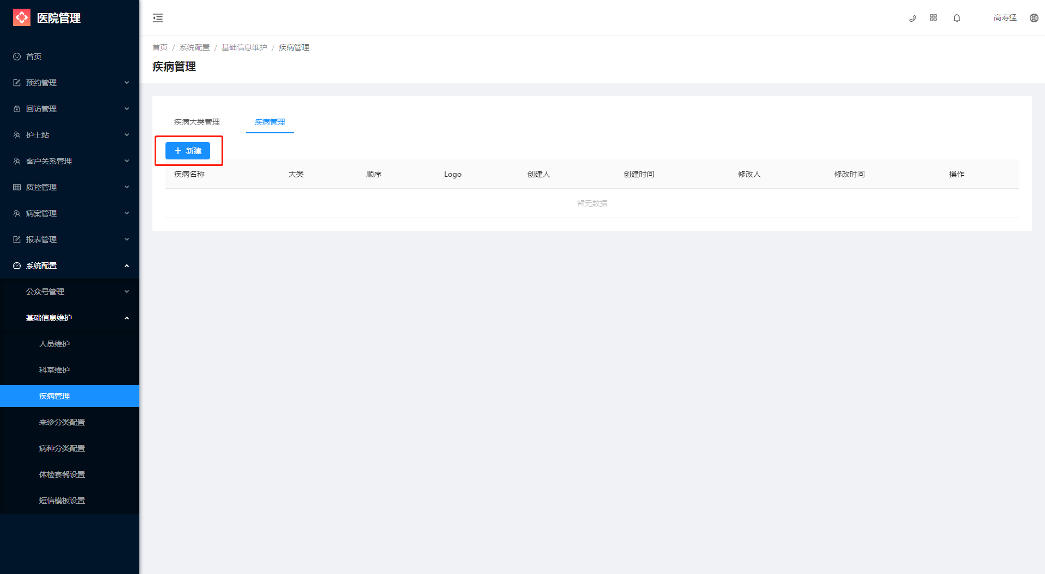Open the apps grid icon in the header

[933, 18]
